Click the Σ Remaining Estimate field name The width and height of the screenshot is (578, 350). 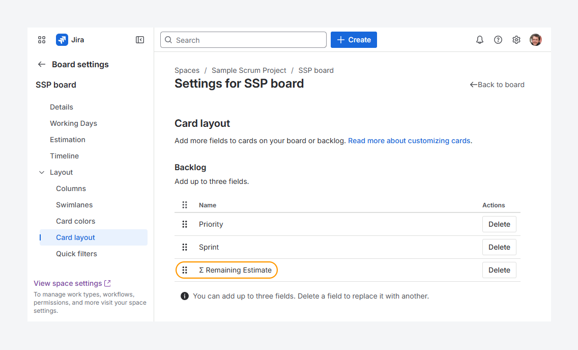pyautogui.click(x=235, y=270)
